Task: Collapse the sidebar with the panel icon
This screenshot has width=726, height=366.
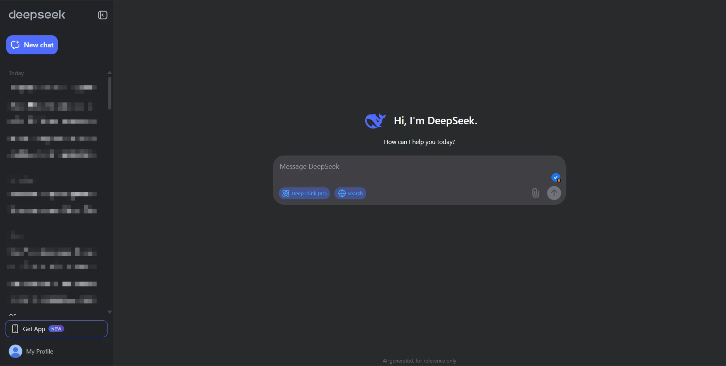Action: click(x=102, y=15)
